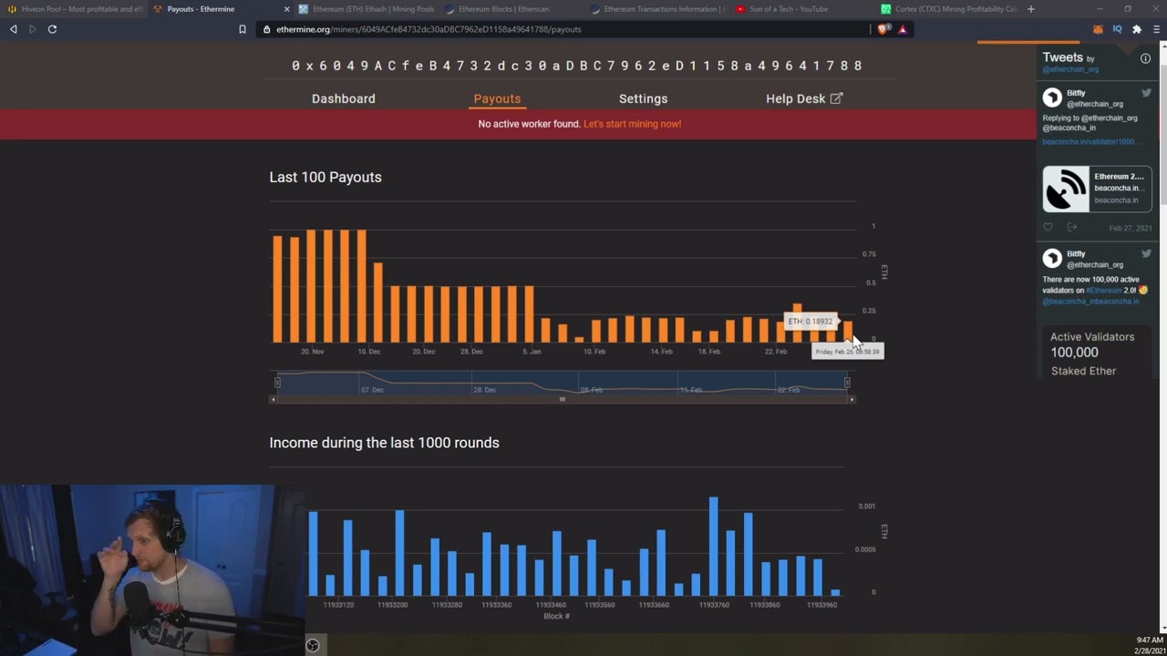1167x656 pixels.
Task: Click the first Bitfly tweet avatar
Action: pos(1052,97)
